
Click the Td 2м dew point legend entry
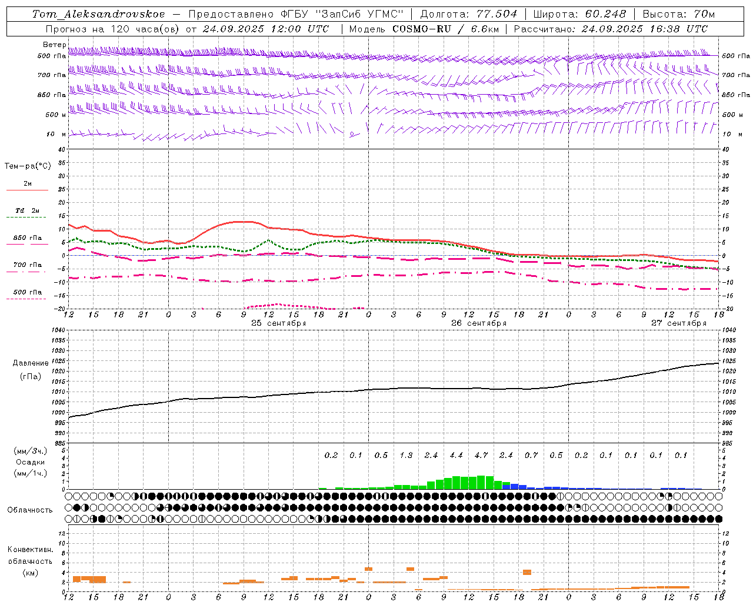[27, 210]
